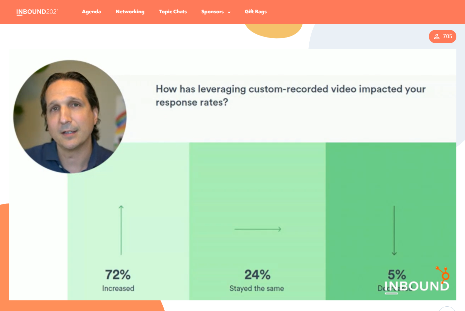465x311 pixels.
Task: Open Topic Chats
Action: (x=173, y=12)
